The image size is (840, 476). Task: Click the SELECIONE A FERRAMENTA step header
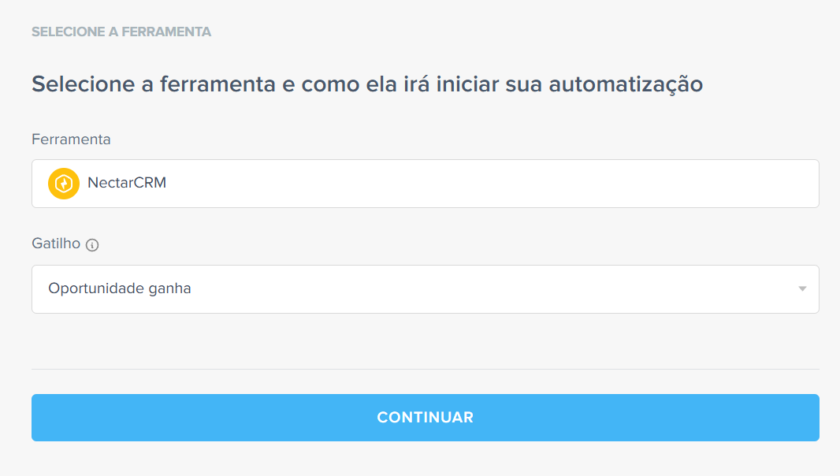pos(121,32)
